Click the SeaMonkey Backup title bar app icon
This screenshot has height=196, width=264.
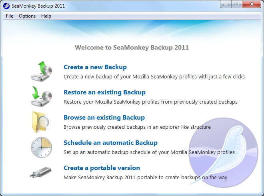[x=6, y=6]
